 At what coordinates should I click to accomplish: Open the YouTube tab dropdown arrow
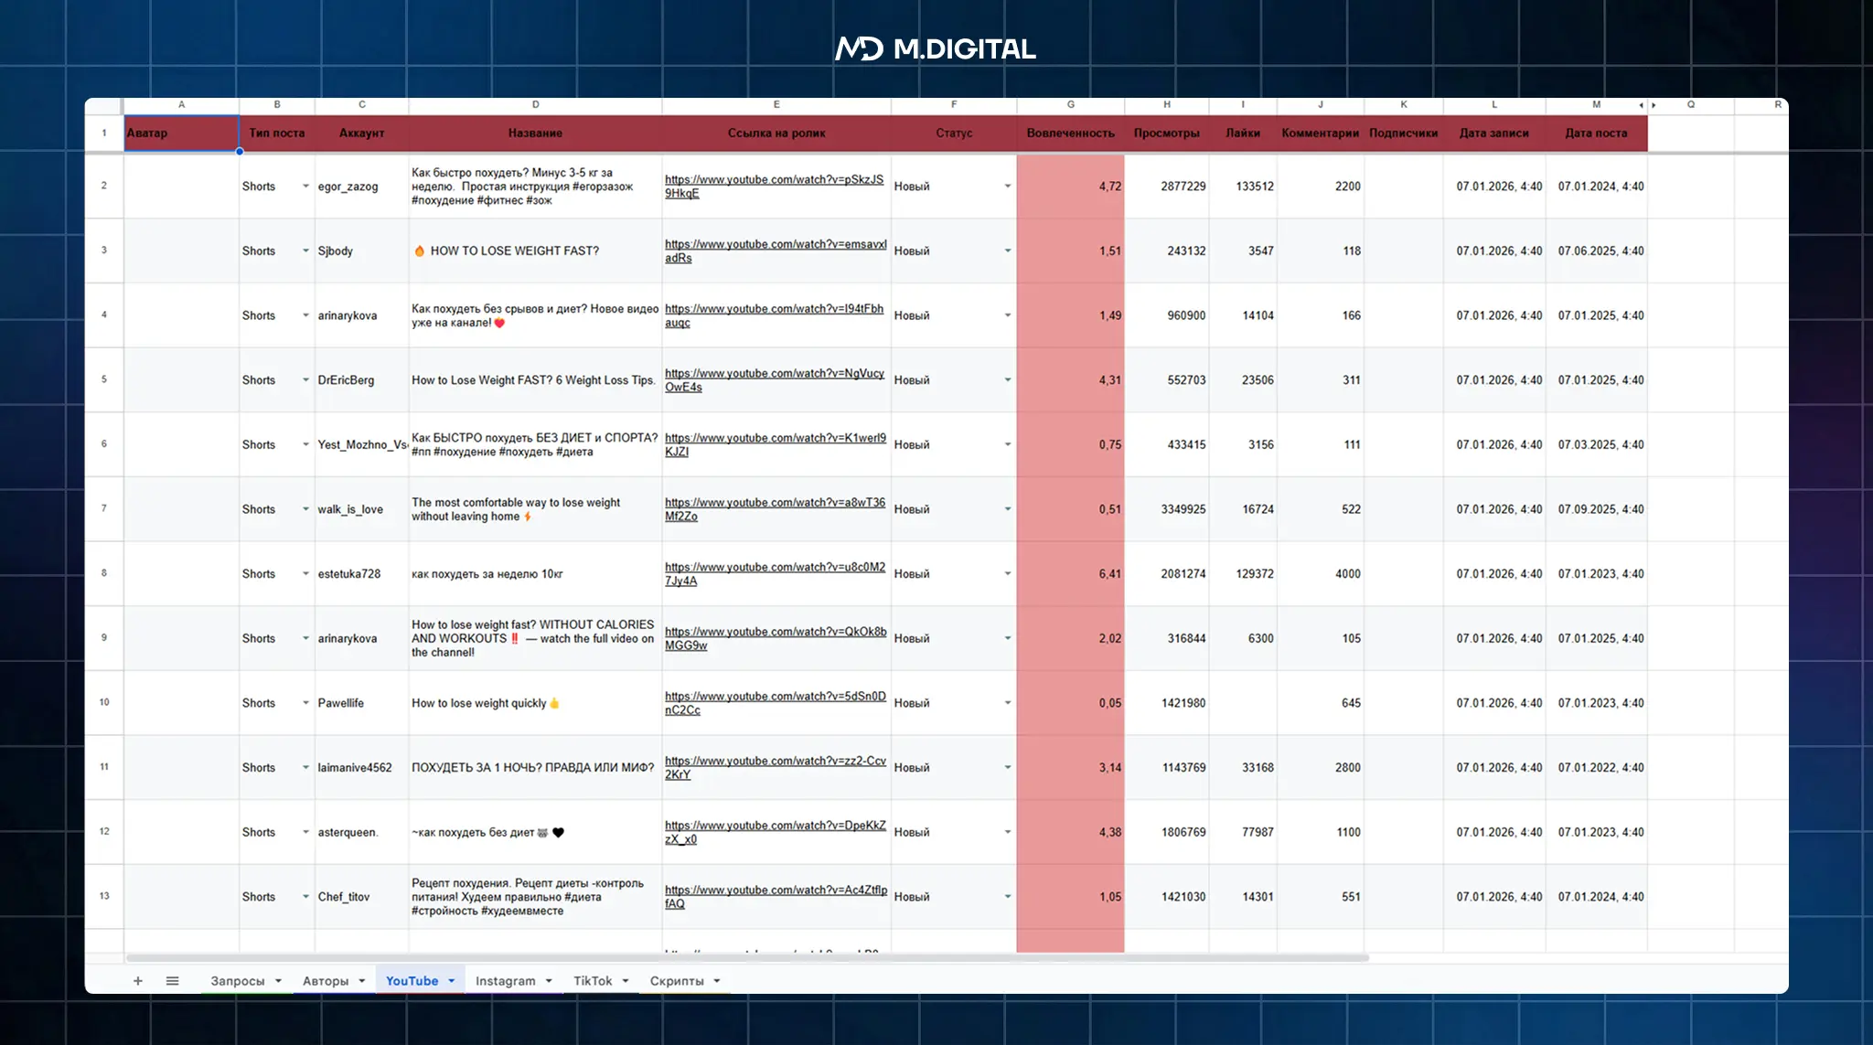[x=452, y=981]
